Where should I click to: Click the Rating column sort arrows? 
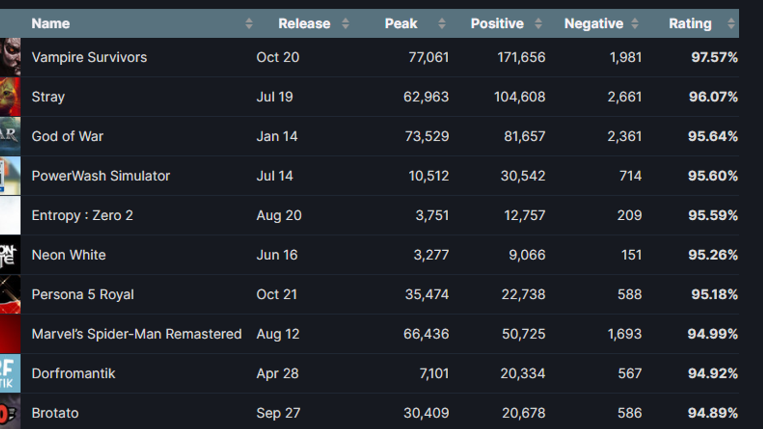pyautogui.click(x=731, y=23)
